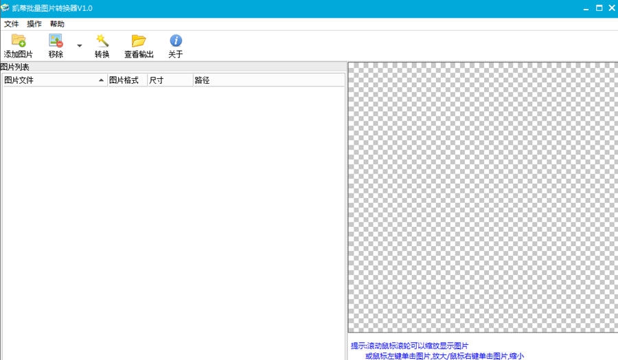The width and height of the screenshot is (618, 360).
Task: Open the 操作 menu
Action: click(x=34, y=24)
